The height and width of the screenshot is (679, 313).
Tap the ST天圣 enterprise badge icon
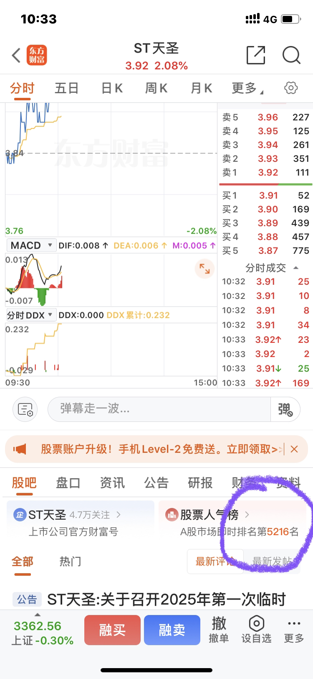pyautogui.click(x=20, y=514)
